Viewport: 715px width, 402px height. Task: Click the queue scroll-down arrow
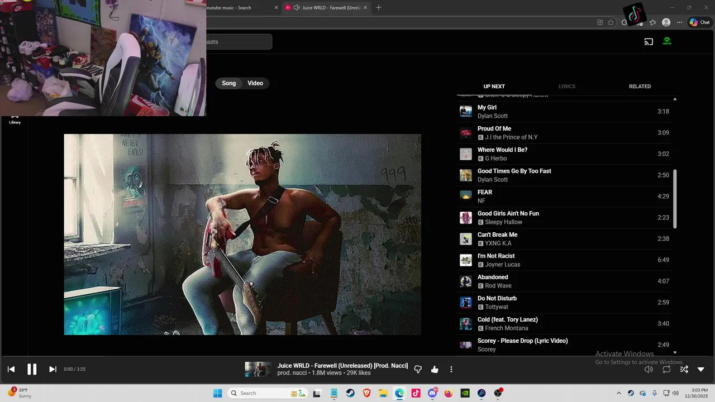675,352
